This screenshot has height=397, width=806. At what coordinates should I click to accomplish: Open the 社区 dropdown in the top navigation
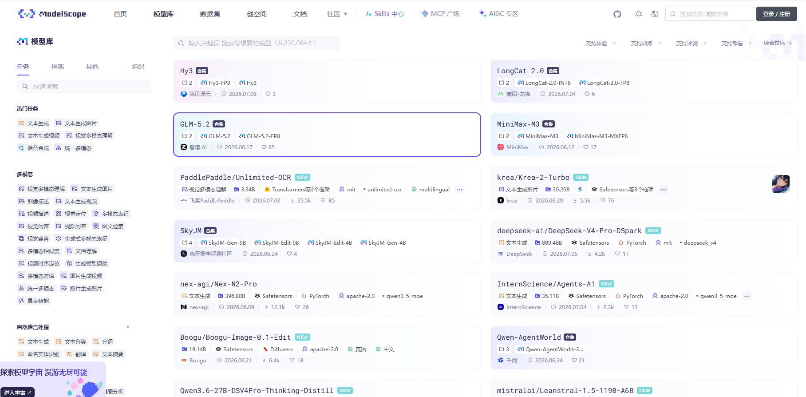pyautogui.click(x=337, y=14)
